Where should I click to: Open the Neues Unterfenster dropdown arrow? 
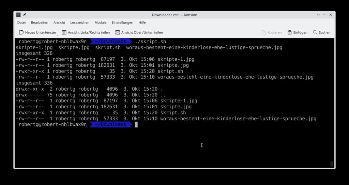tap(57, 35)
